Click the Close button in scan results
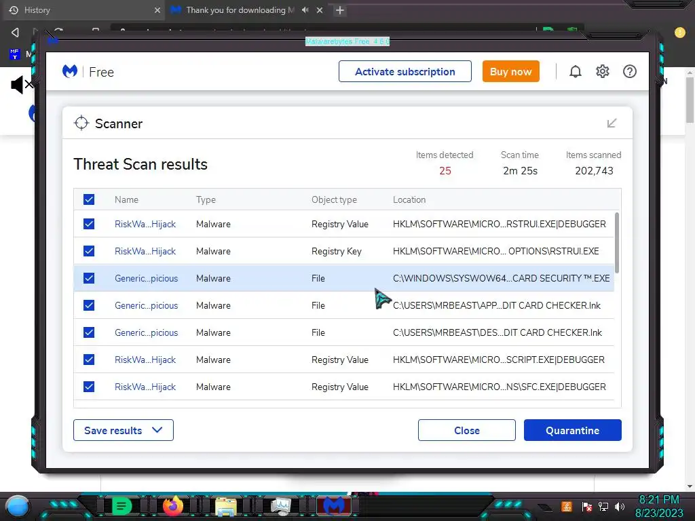 (467, 430)
